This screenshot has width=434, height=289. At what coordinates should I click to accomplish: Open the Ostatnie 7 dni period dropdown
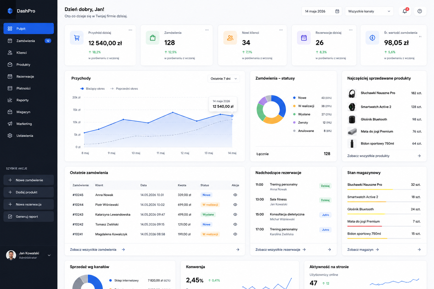[223, 79]
